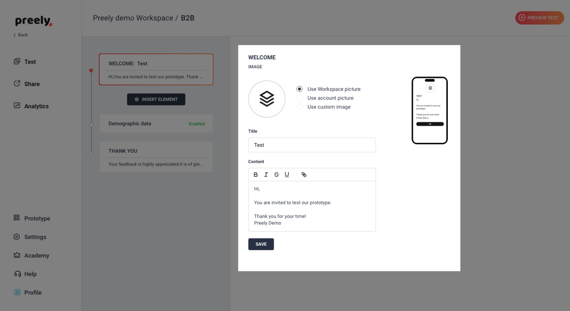Click the plus icon in Insert Element

(137, 100)
